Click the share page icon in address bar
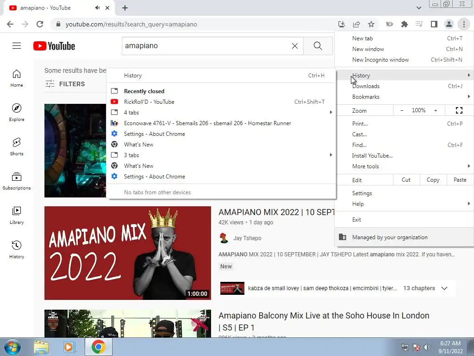The height and width of the screenshot is (356, 474). [x=356, y=24]
